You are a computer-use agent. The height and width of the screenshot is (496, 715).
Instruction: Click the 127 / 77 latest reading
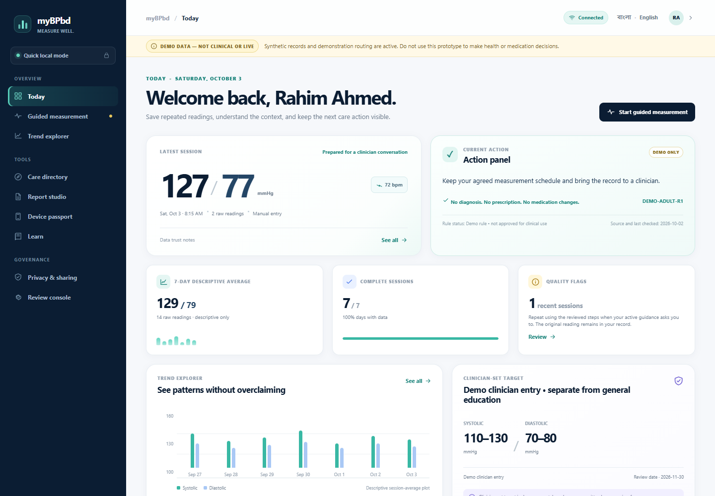(209, 186)
